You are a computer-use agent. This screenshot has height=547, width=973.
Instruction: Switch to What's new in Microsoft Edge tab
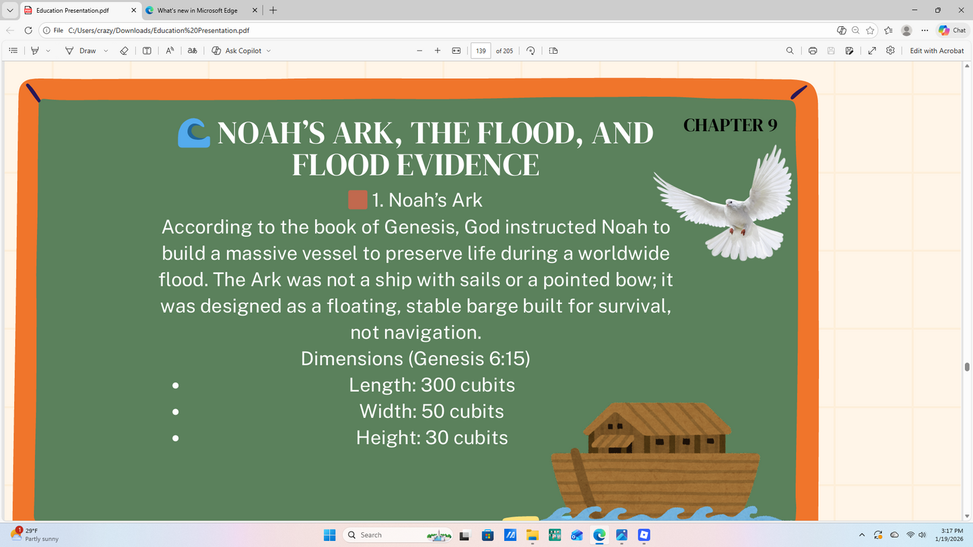click(197, 11)
